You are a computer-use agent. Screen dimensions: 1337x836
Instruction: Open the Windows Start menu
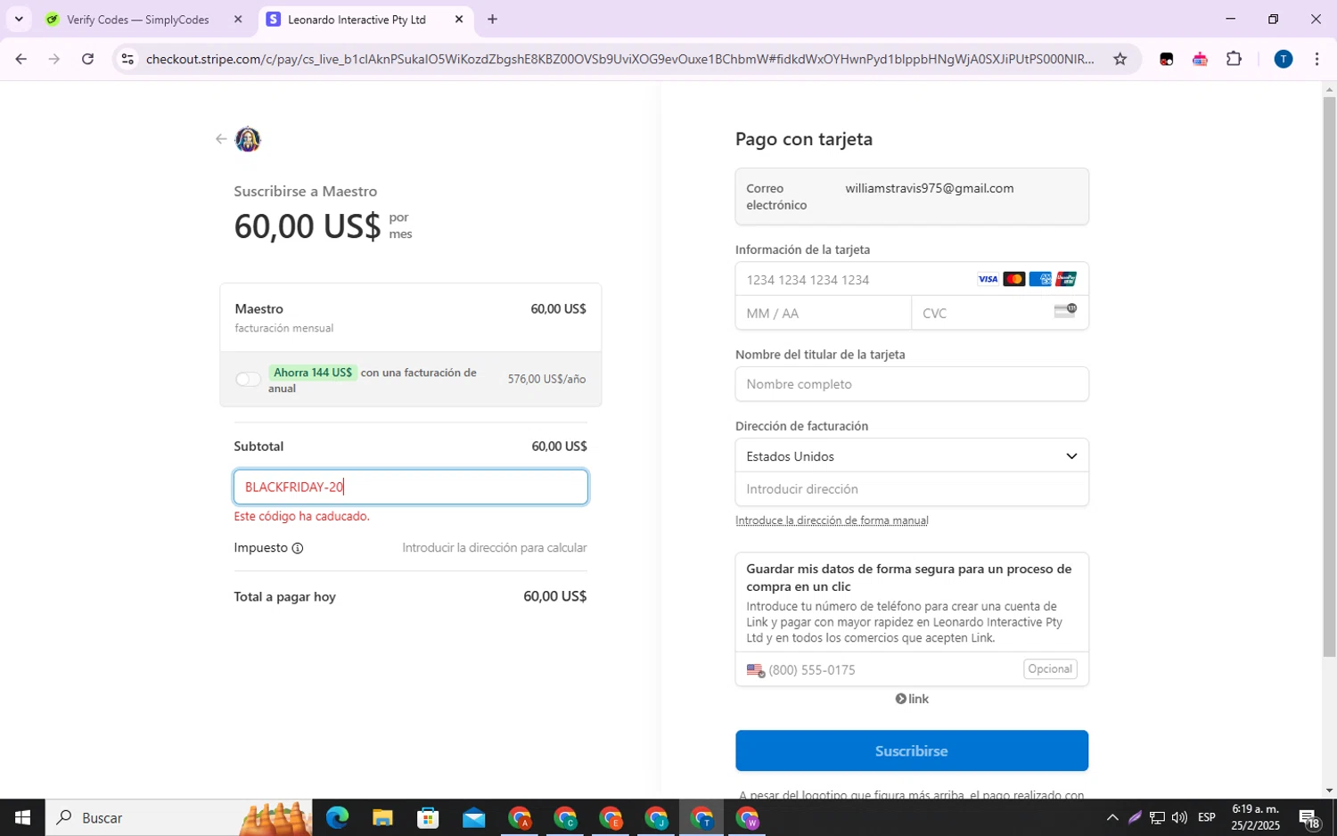pos(22,817)
